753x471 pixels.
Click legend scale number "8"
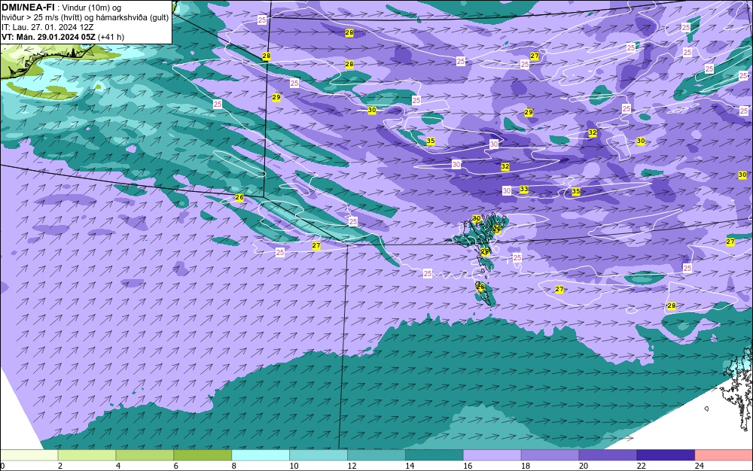point(234,466)
